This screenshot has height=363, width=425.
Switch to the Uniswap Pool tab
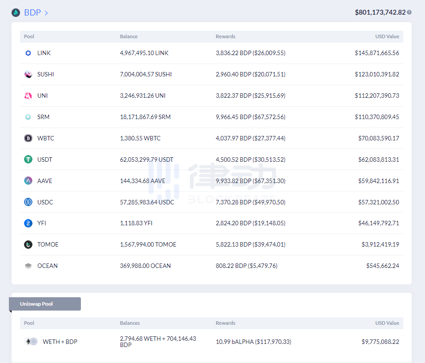tap(45, 304)
